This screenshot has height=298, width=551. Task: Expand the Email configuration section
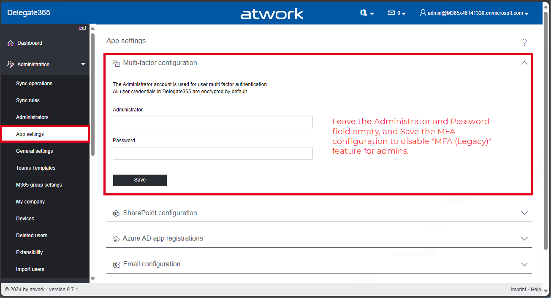524,264
